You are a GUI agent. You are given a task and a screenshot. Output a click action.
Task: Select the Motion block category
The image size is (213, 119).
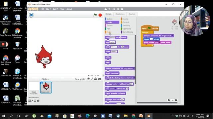pyautogui.click(x=112, y=19)
